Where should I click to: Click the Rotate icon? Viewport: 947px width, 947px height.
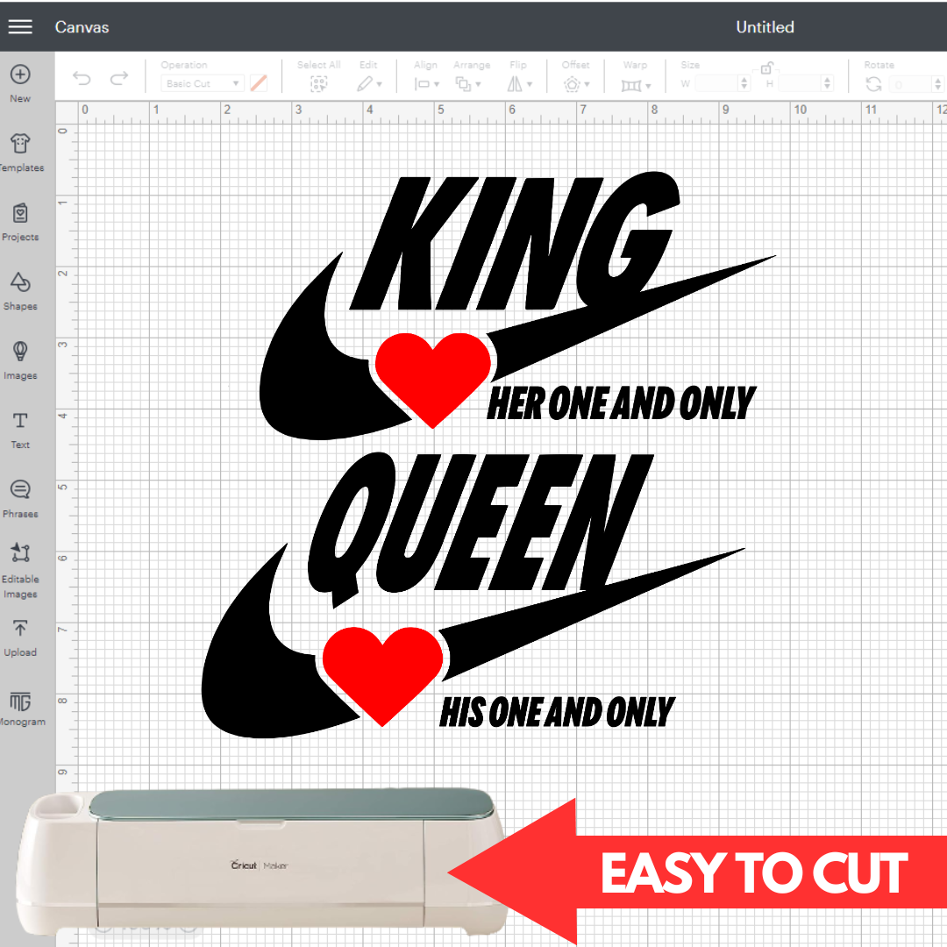coord(873,84)
